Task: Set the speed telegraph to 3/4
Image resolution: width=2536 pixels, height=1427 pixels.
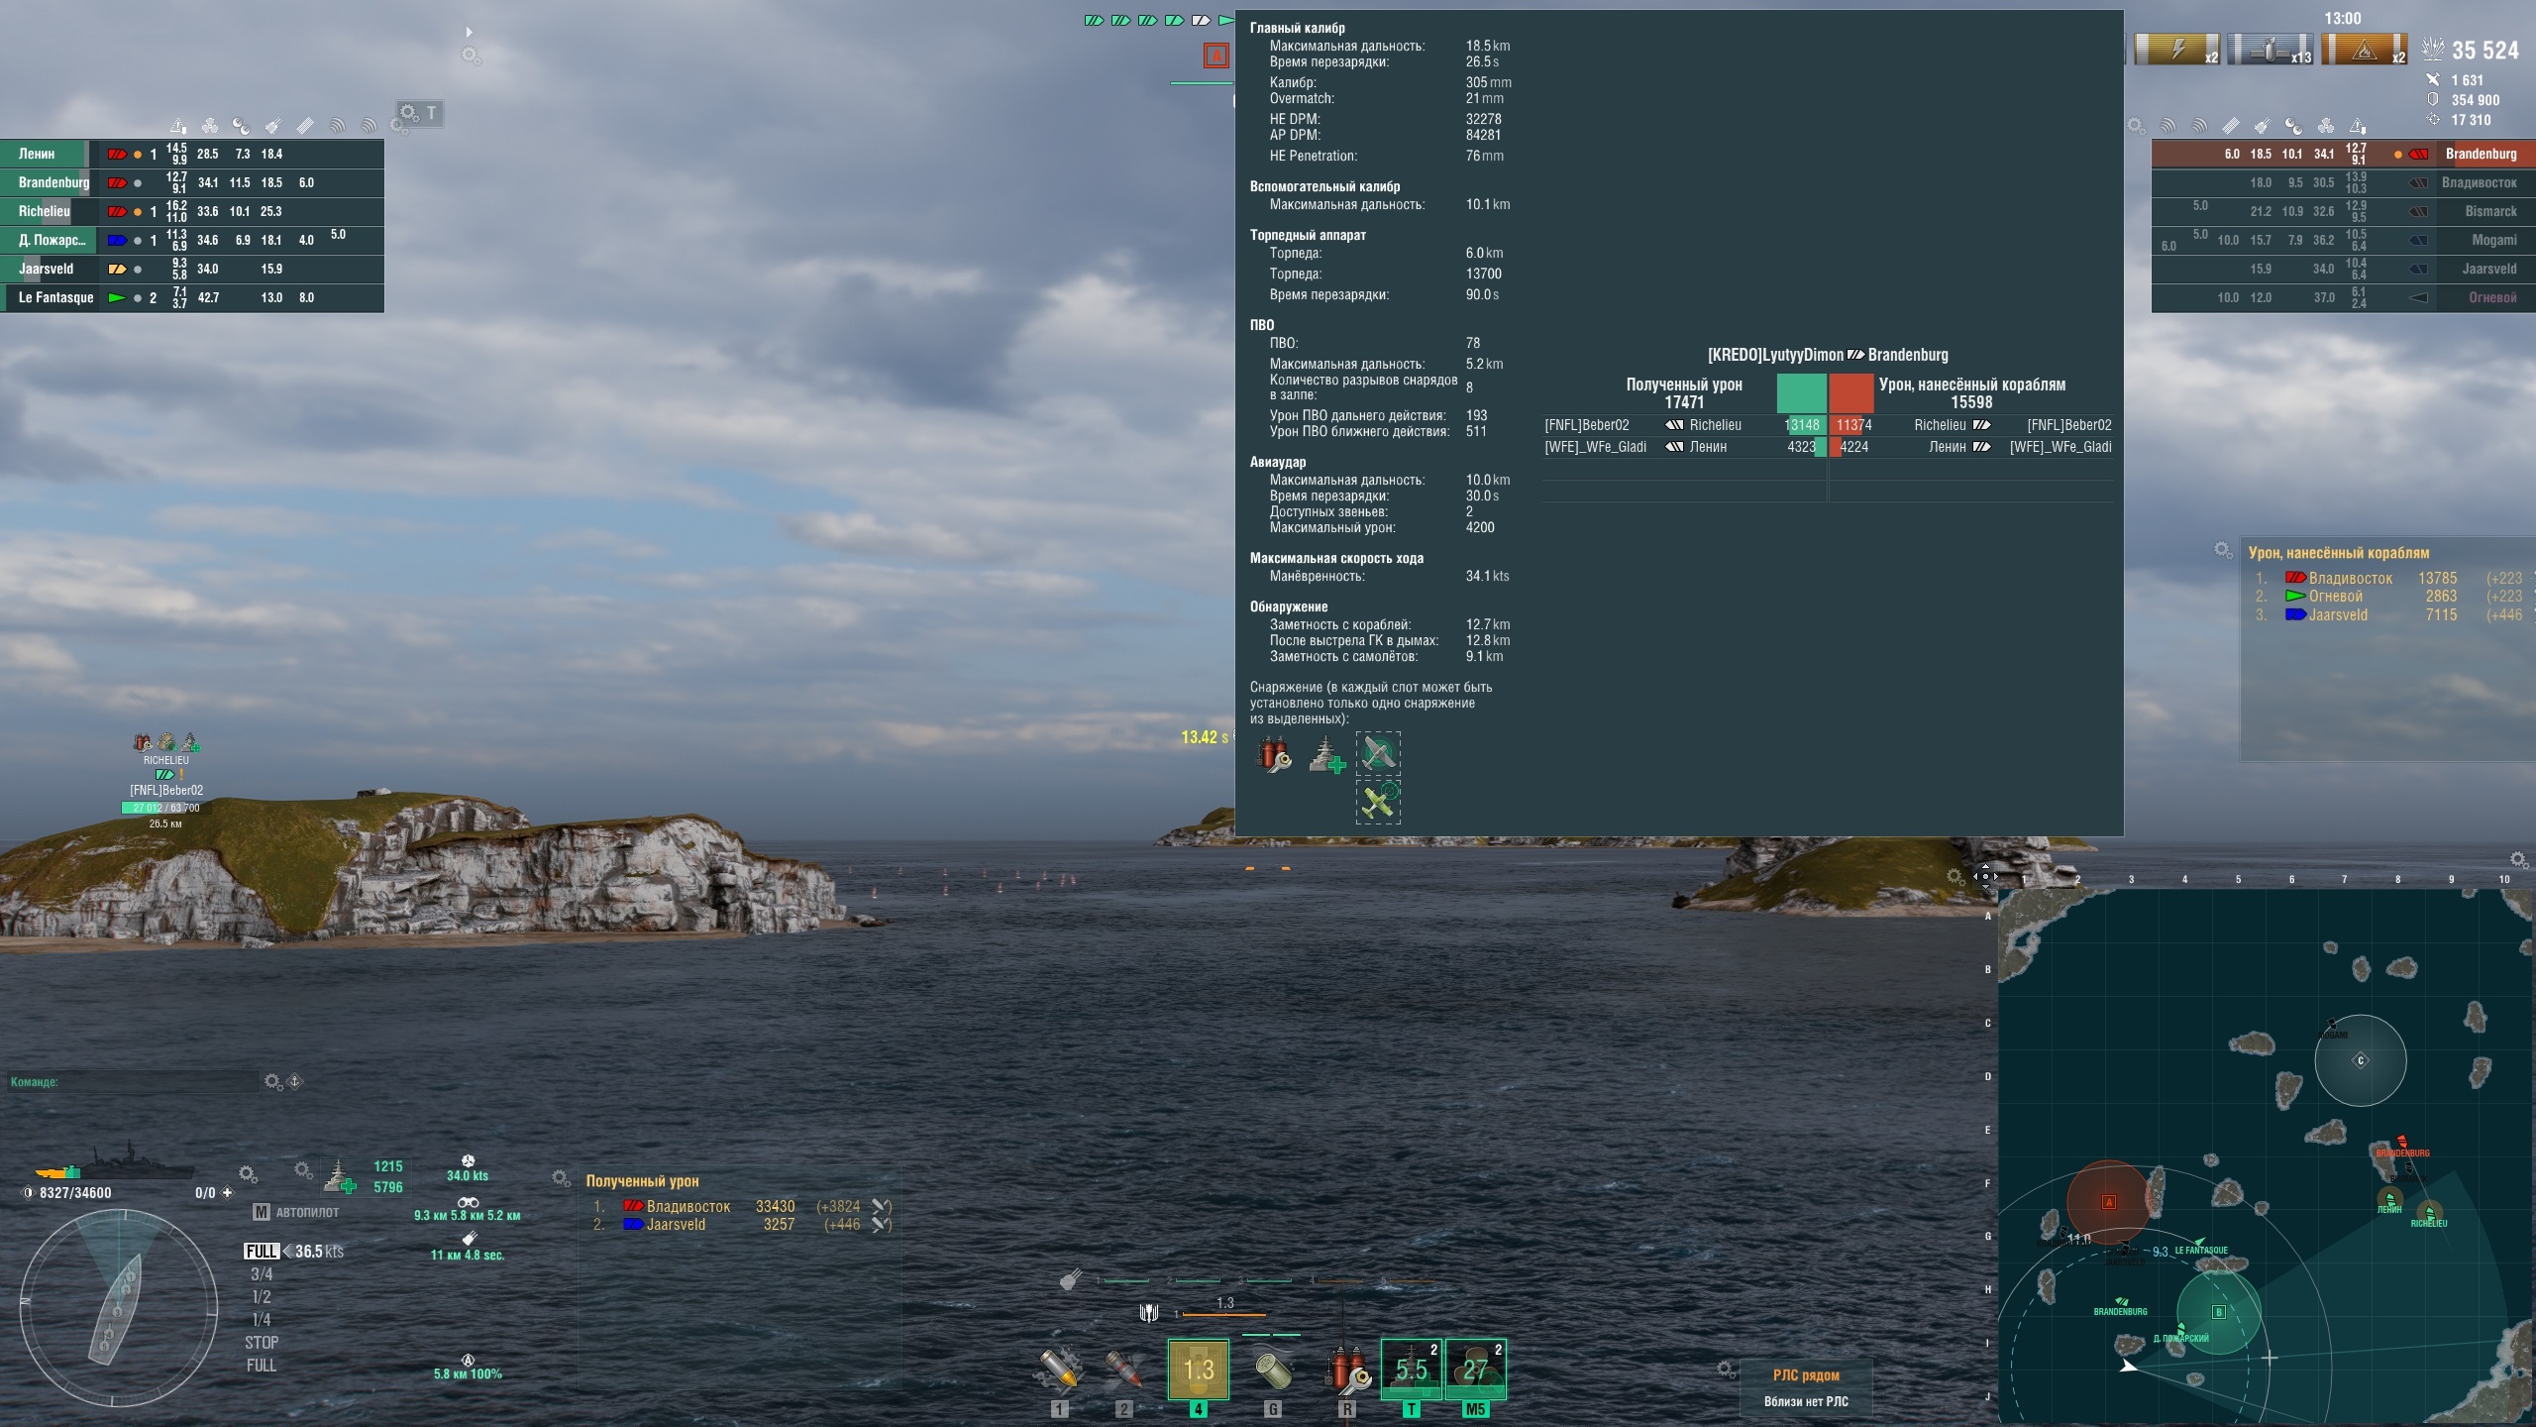Action: (262, 1274)
